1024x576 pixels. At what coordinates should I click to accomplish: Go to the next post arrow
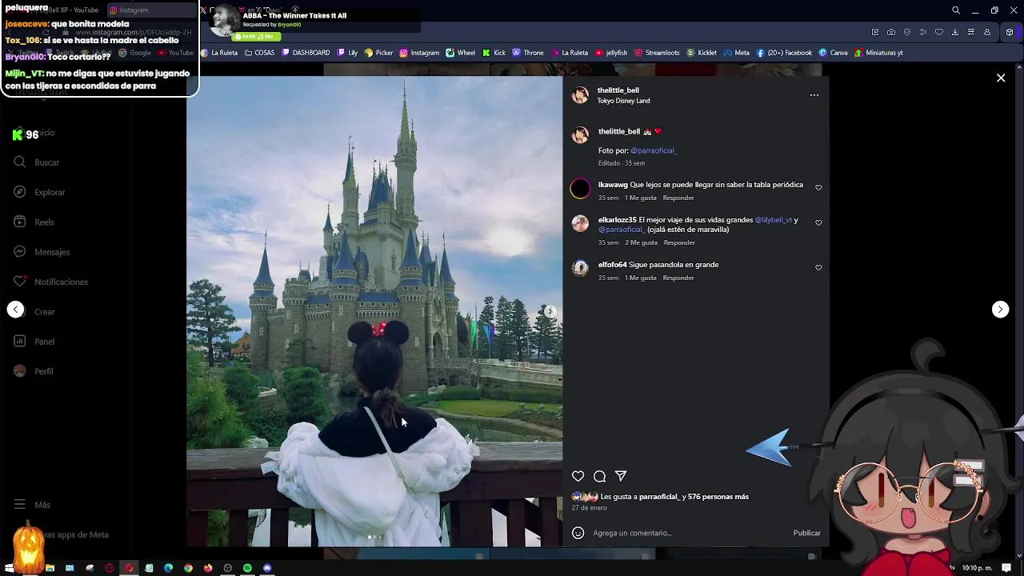coord(1000,310)
